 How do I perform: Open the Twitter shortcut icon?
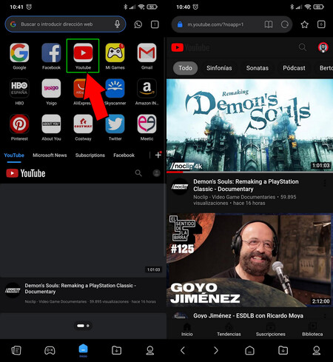(115, 124)
